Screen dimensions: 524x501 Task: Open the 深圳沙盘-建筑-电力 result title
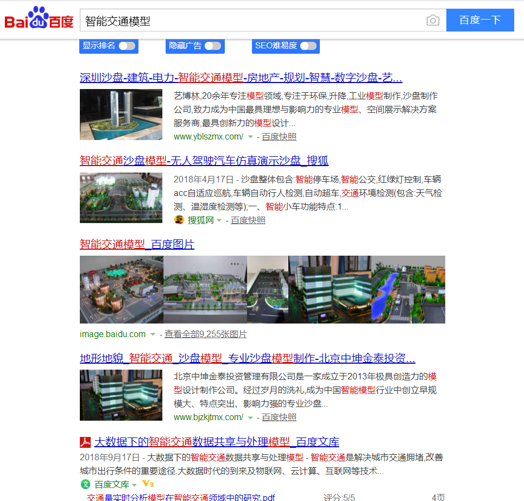241,78
